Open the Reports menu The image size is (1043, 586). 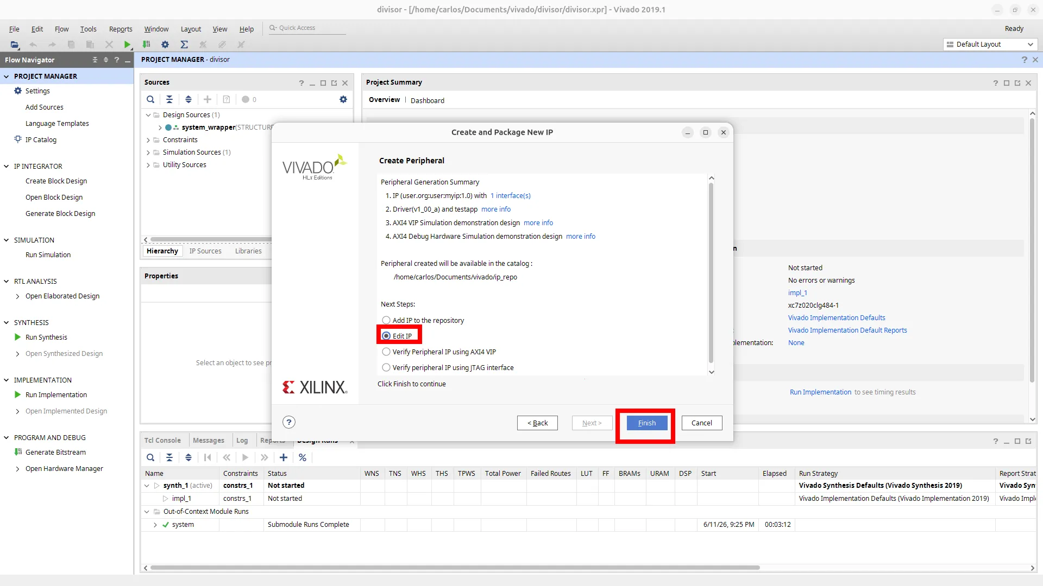tap(121, 29)
